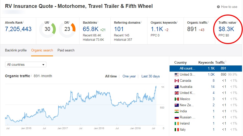The image size is (243, 136).
Task: Click the info icon beside chart Organic traffic
Action: pos(31,75)
